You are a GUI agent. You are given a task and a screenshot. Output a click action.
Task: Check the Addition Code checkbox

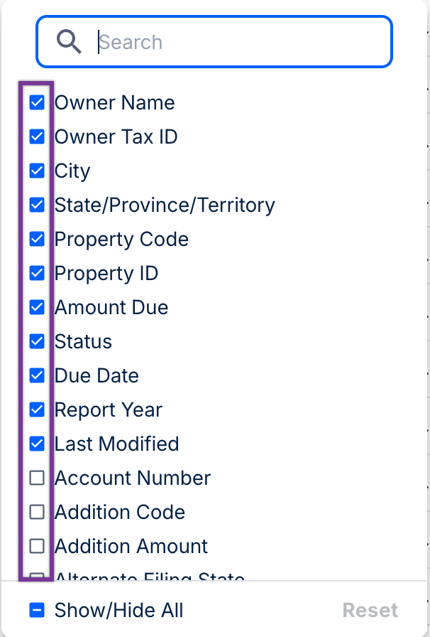point(37,512)
